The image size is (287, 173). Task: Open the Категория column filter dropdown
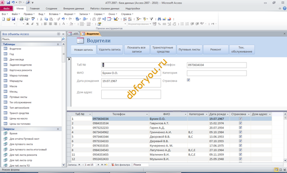[x=207, y=114]
